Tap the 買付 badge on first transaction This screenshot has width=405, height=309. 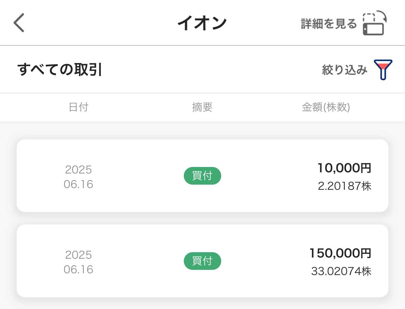(x=202, y=176)
